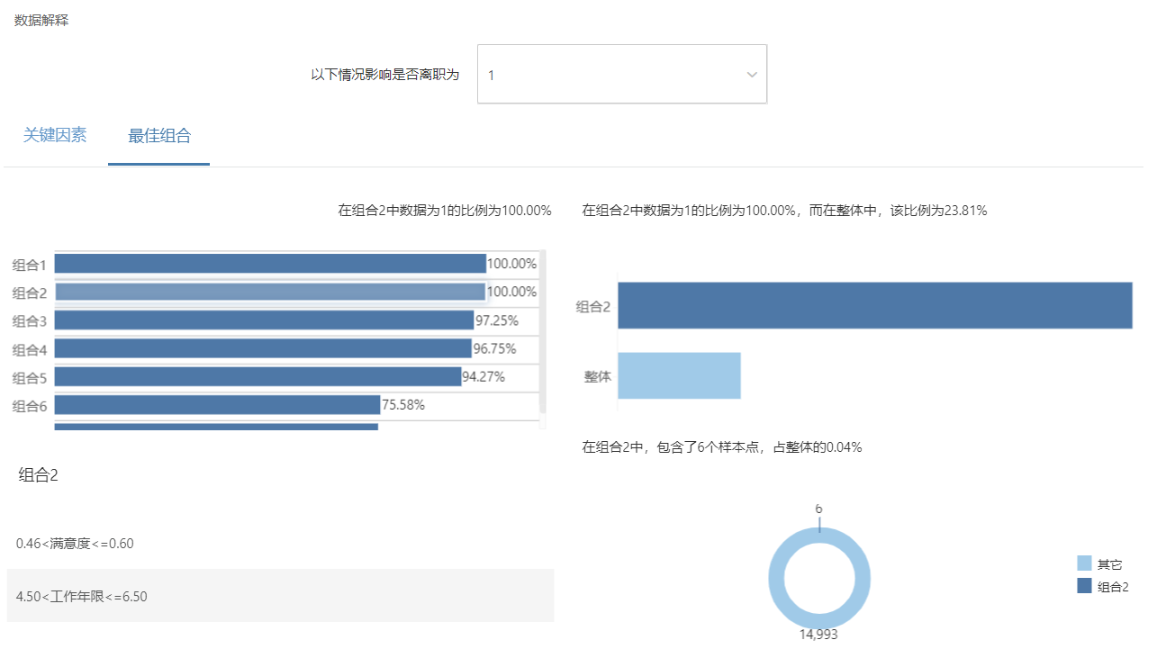Click the 整体 light blue comparison bar
1157x658 pixels.
[679, 375]
